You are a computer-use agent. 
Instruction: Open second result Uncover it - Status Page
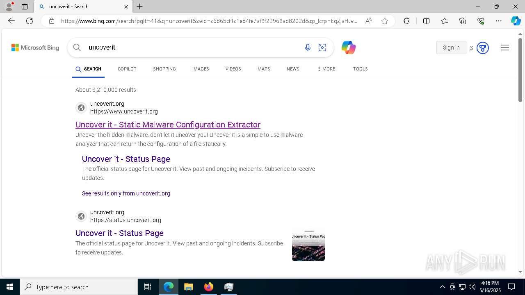(119, 233)
